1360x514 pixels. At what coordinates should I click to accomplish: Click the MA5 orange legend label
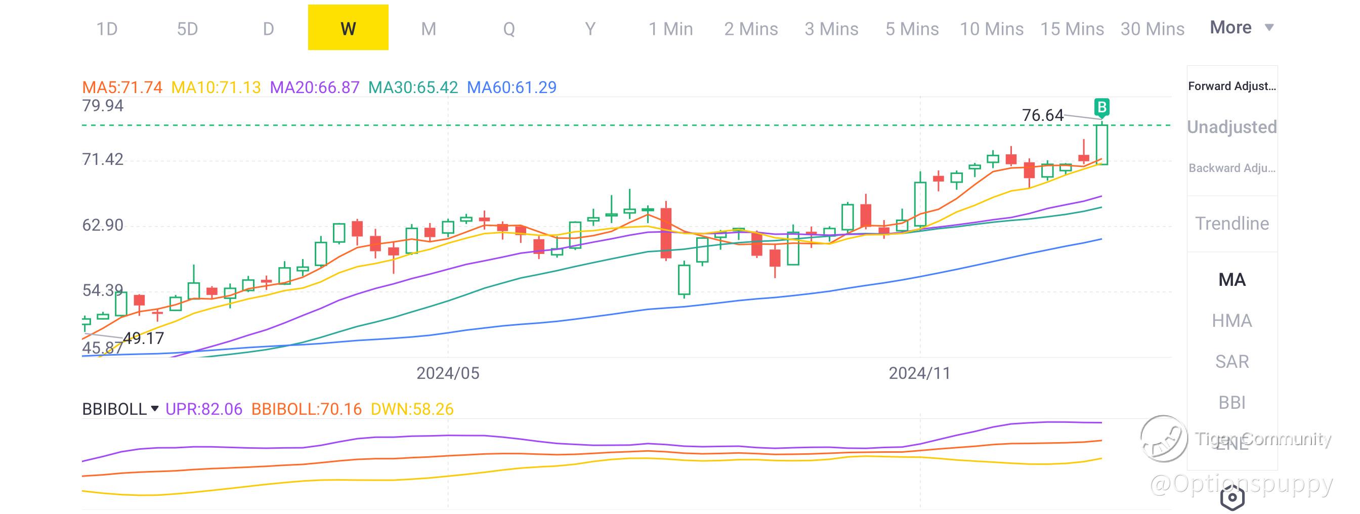[122, 87]
